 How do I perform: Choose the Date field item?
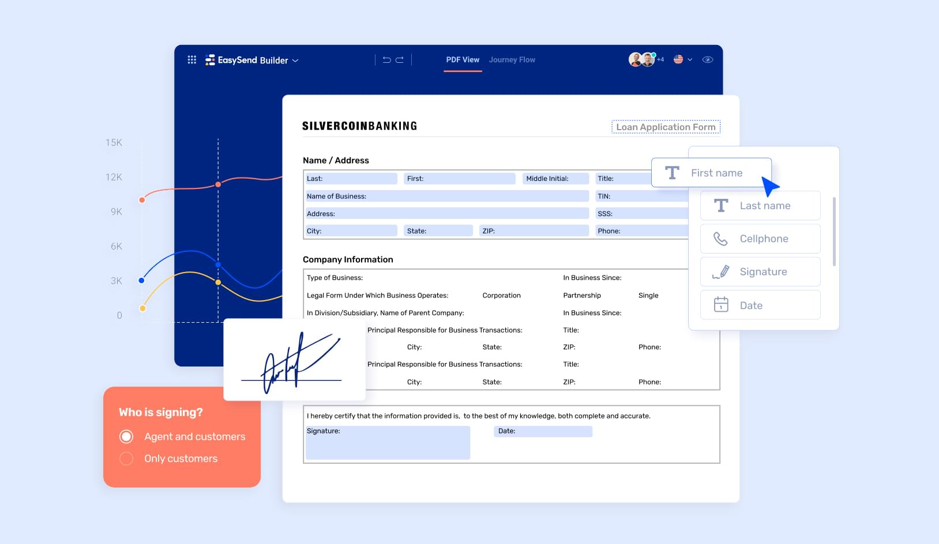click(760, 305)
